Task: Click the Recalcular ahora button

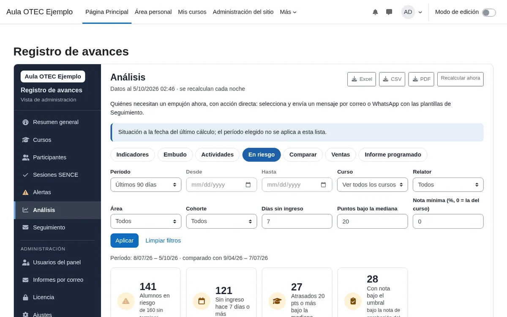Action: click(x=461, y=79)
